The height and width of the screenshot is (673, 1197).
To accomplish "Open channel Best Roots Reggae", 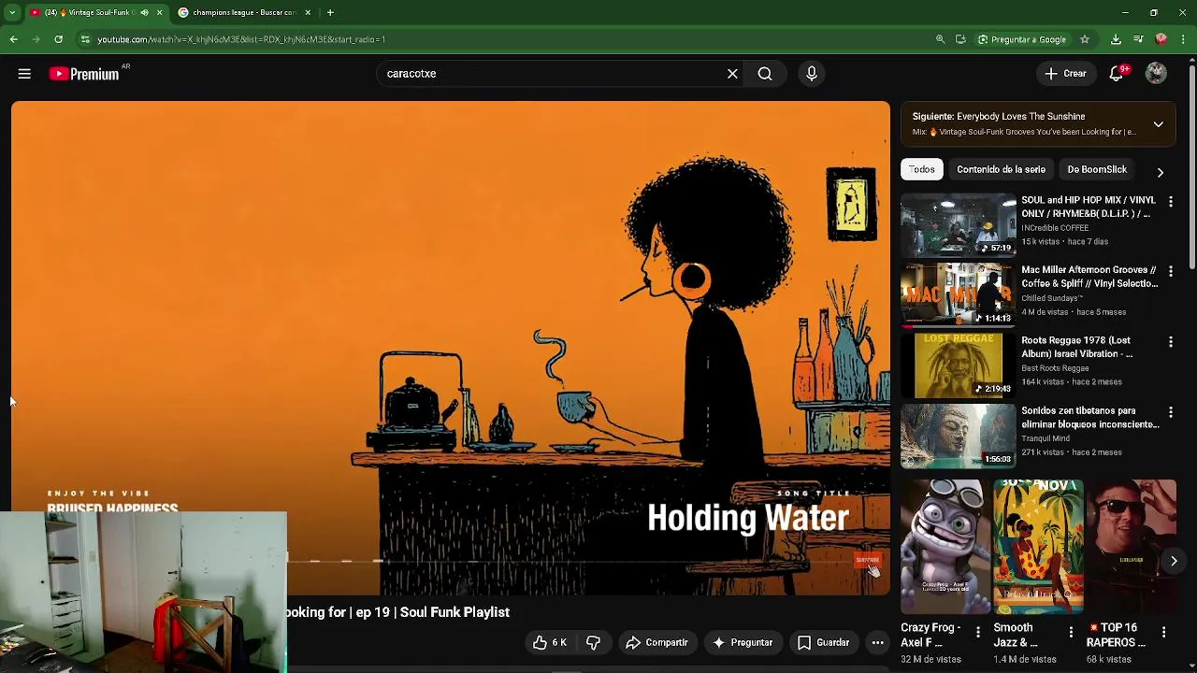I will pyautogui.click(x=1055, y=368).
